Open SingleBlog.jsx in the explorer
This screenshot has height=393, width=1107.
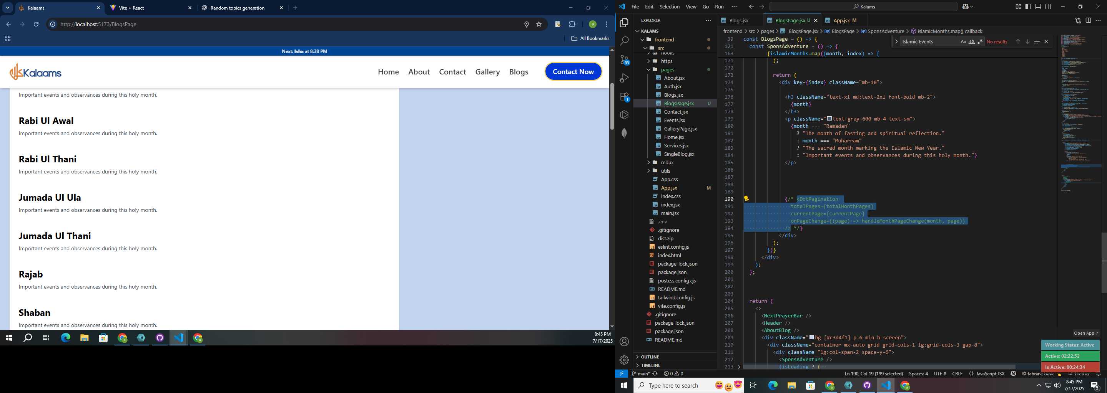pos(679,154)
